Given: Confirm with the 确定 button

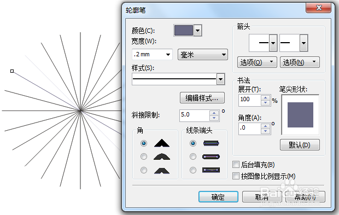Looking at the screenshot, I should (x=218, y=196).
